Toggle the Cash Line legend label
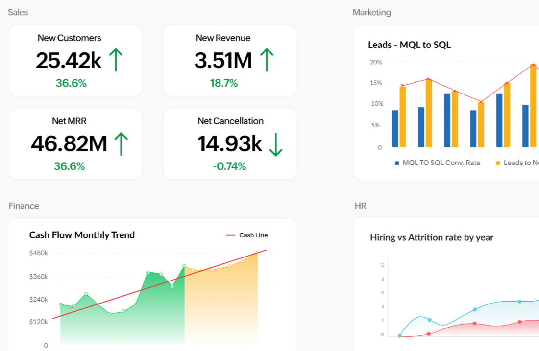 point(253,235)
